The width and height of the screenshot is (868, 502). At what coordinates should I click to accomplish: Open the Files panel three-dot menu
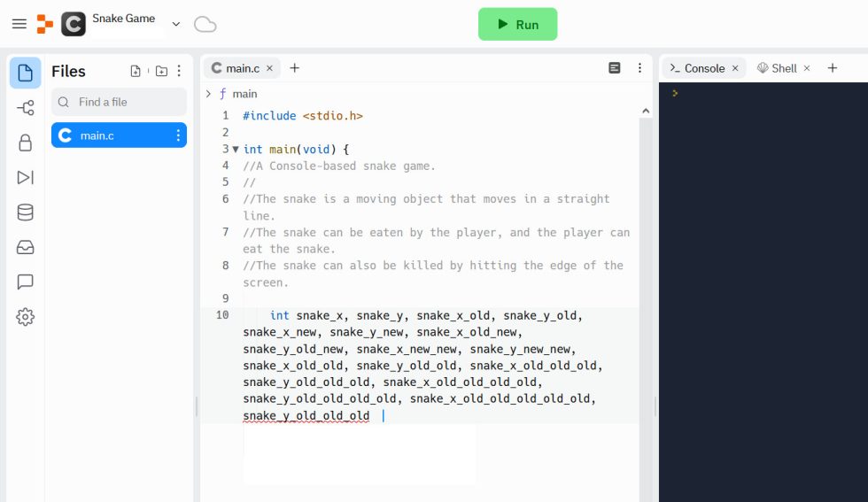pos(179,71)
